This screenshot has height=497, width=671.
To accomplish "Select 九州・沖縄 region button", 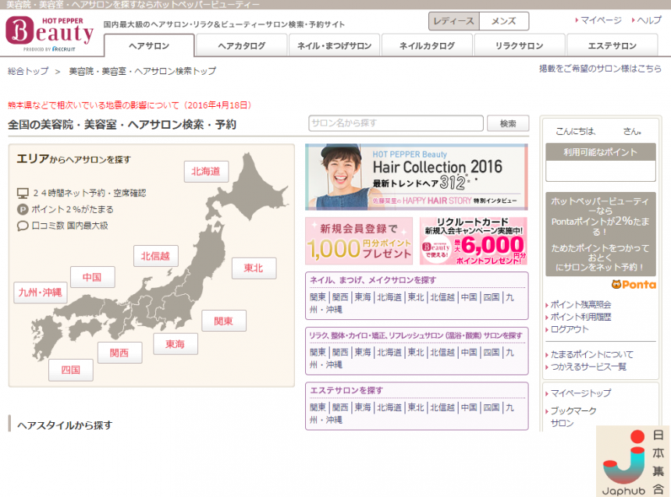I will [41, 293].
